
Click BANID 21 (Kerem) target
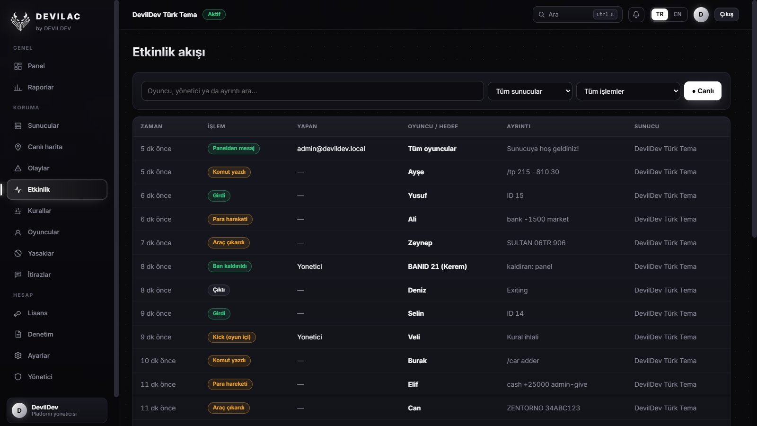pos(437,266)
